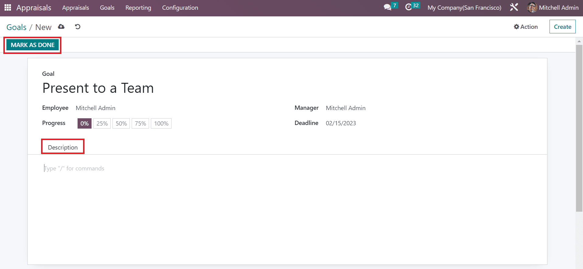The width and height of the screenshot is (583, 269).
Task: Open the apps grid home menu
Action: [8, 8]
